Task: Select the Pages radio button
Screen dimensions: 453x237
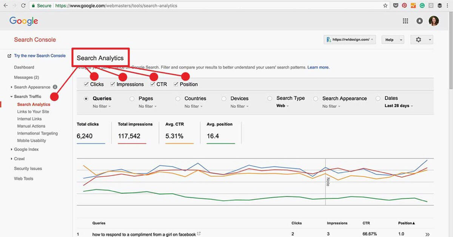Action: [x=132, y=98]
